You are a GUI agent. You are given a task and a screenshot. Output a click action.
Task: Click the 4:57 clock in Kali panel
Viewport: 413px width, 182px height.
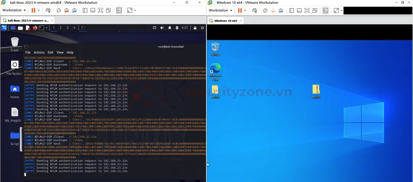click(x=185, y=28)
